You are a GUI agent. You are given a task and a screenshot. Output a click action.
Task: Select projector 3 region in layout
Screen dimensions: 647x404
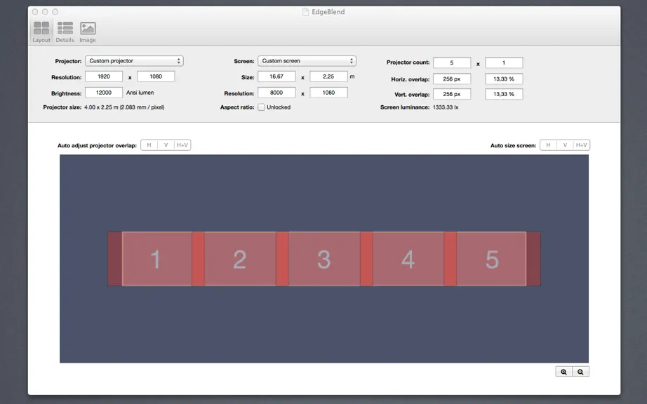click(324, 259)
